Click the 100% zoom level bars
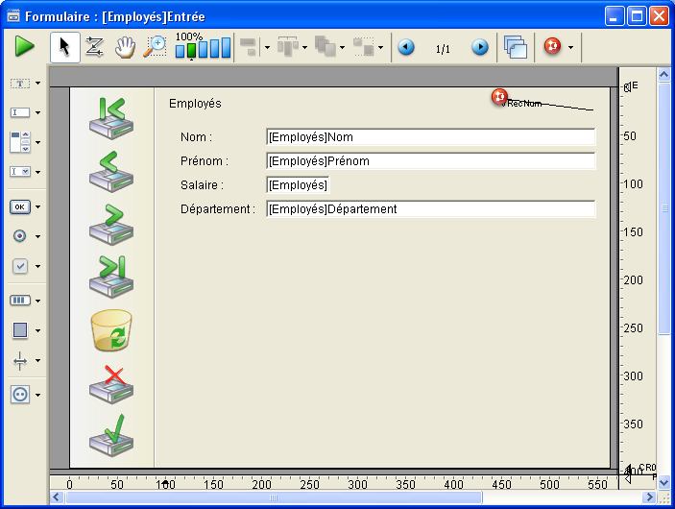Image resolution: width=675 pixels, height=509 pixels. pos(203,48)
